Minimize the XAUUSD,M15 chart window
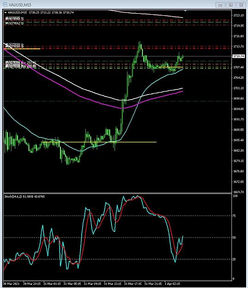248x288 pixels. click(x=220, y=5)
